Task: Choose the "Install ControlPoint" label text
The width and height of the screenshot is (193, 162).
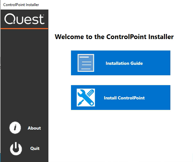Action: 124,98
